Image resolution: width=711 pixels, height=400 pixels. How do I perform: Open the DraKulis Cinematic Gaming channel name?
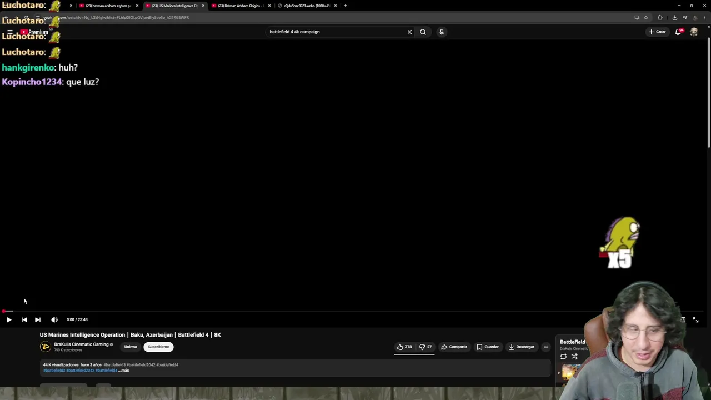click(x=81, y=344)
